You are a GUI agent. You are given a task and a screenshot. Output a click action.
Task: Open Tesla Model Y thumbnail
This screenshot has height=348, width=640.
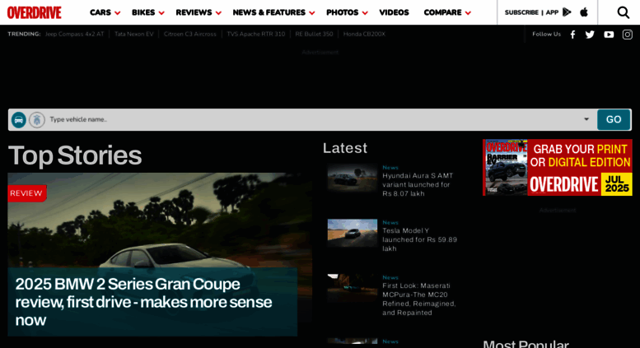coord(353,233)
